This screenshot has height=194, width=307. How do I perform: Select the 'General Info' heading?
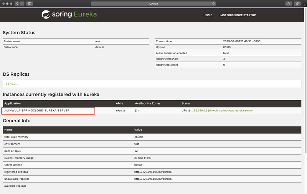17,121
